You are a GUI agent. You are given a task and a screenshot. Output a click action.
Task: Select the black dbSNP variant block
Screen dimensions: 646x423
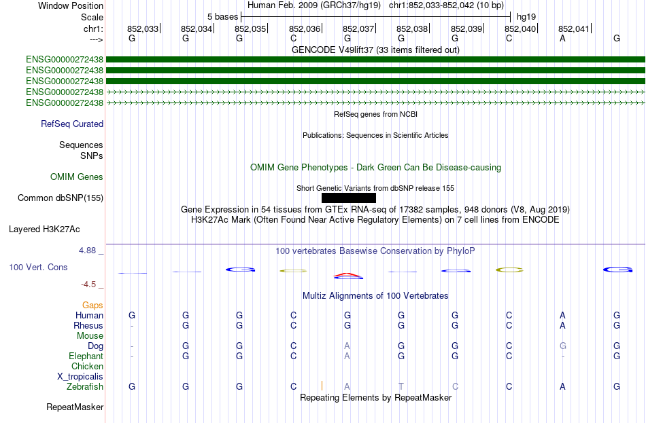tap(349, 198)
